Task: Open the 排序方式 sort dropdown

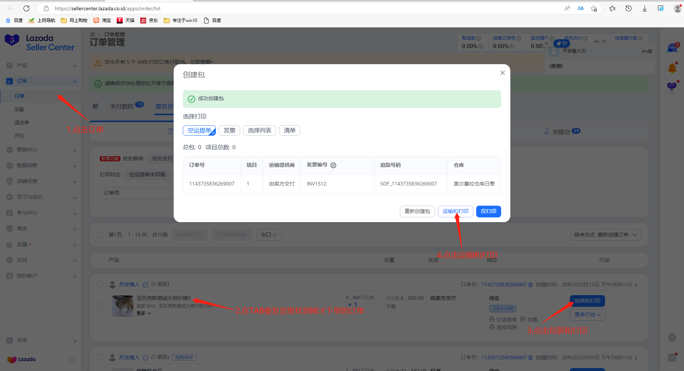Action: pos(606,235)
